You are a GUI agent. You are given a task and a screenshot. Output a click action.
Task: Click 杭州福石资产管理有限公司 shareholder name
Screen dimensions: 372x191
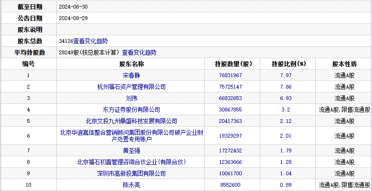(x=131, y=87)
